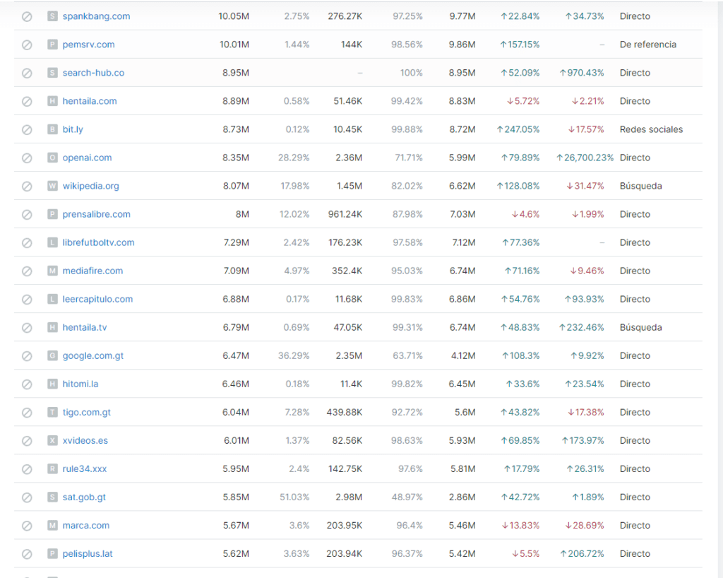Click the O favicon of openai.com
The image size is (723, 578).
point(52,158)
